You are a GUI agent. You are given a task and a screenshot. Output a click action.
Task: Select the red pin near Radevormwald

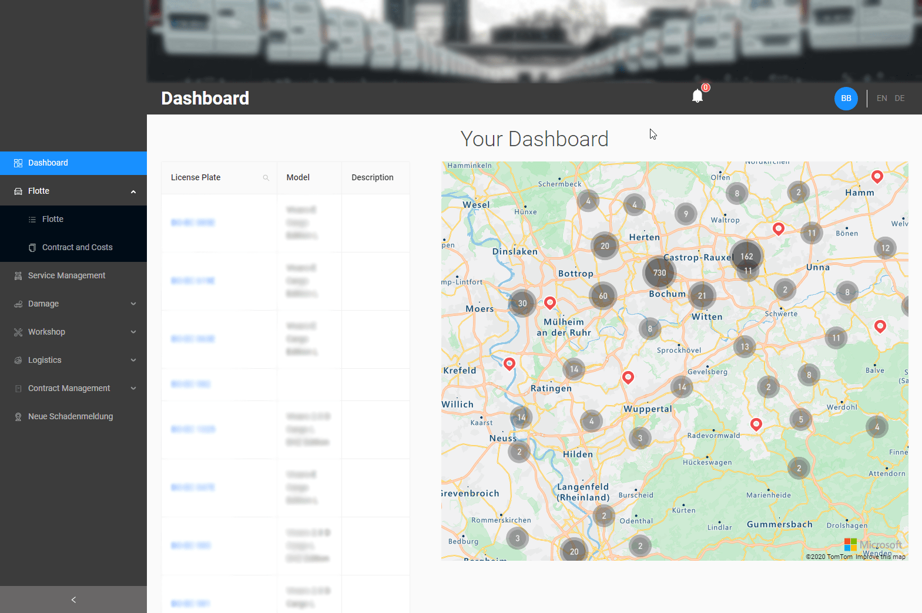coord(756,424)
